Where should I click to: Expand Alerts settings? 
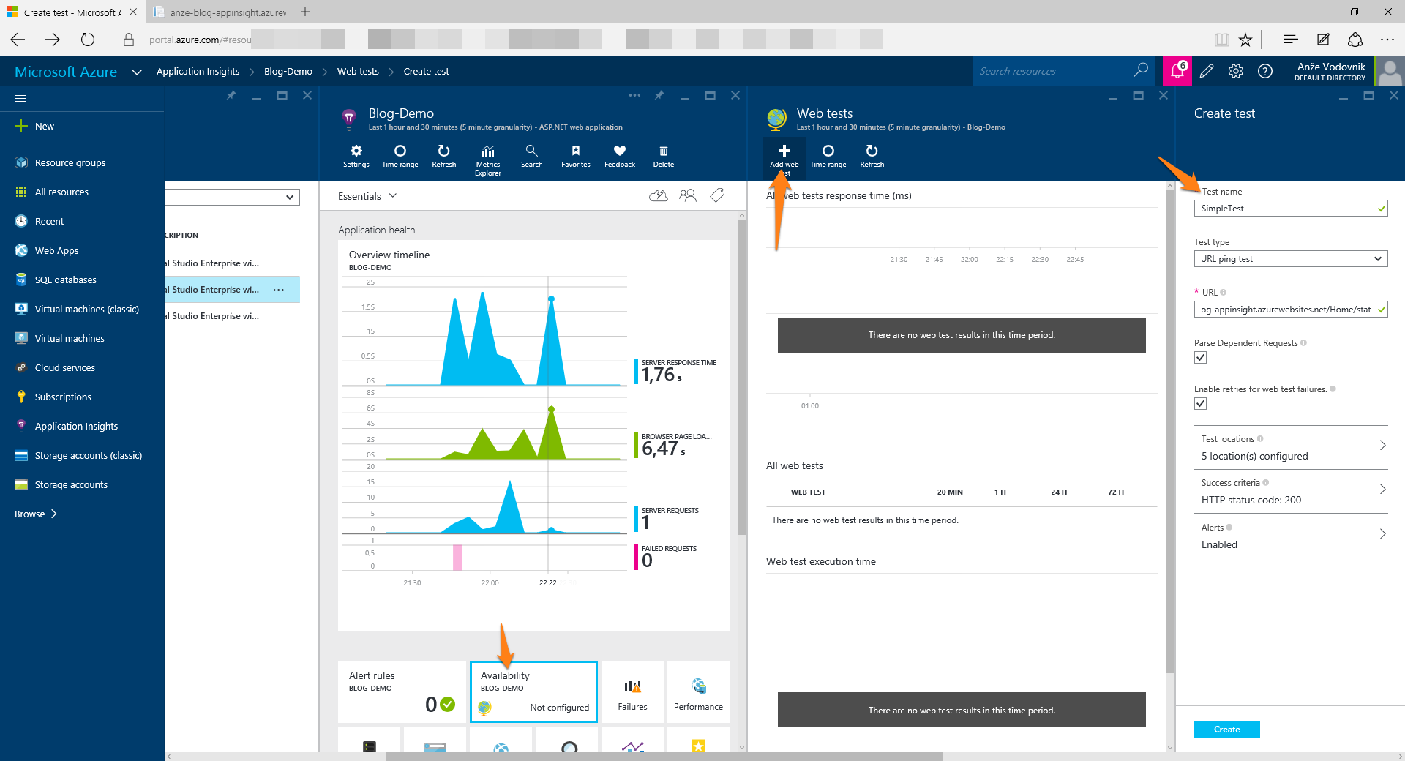(1291, 536)
